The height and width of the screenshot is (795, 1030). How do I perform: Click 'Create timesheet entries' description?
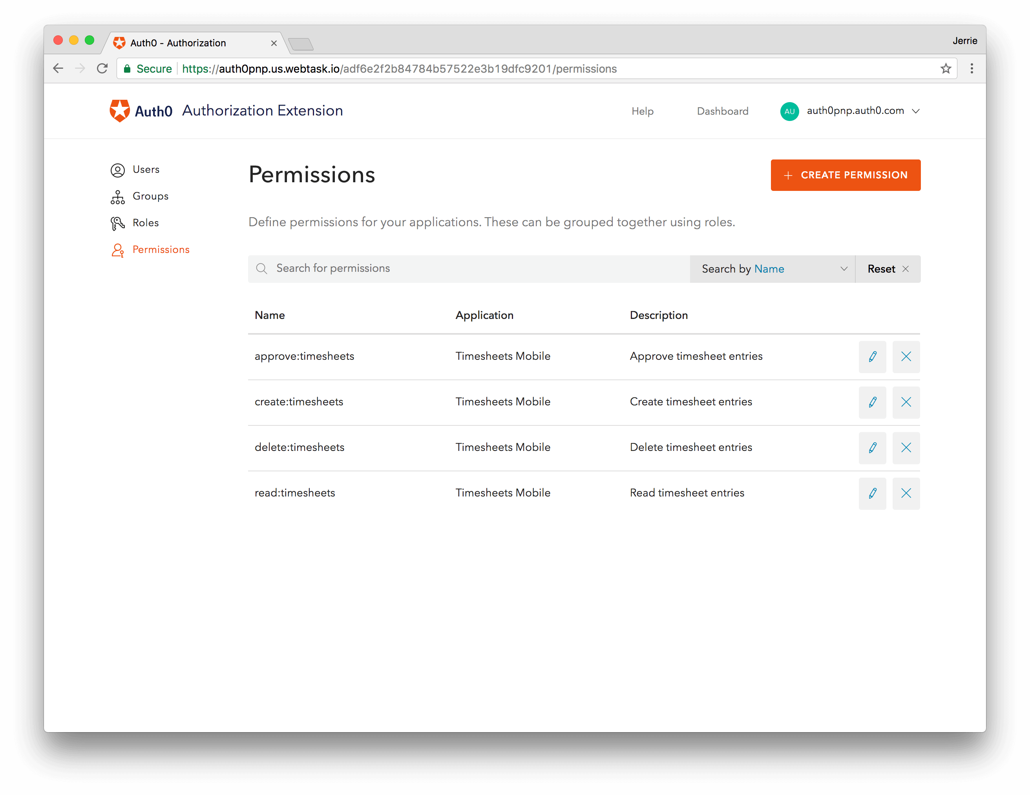(690, 402)
